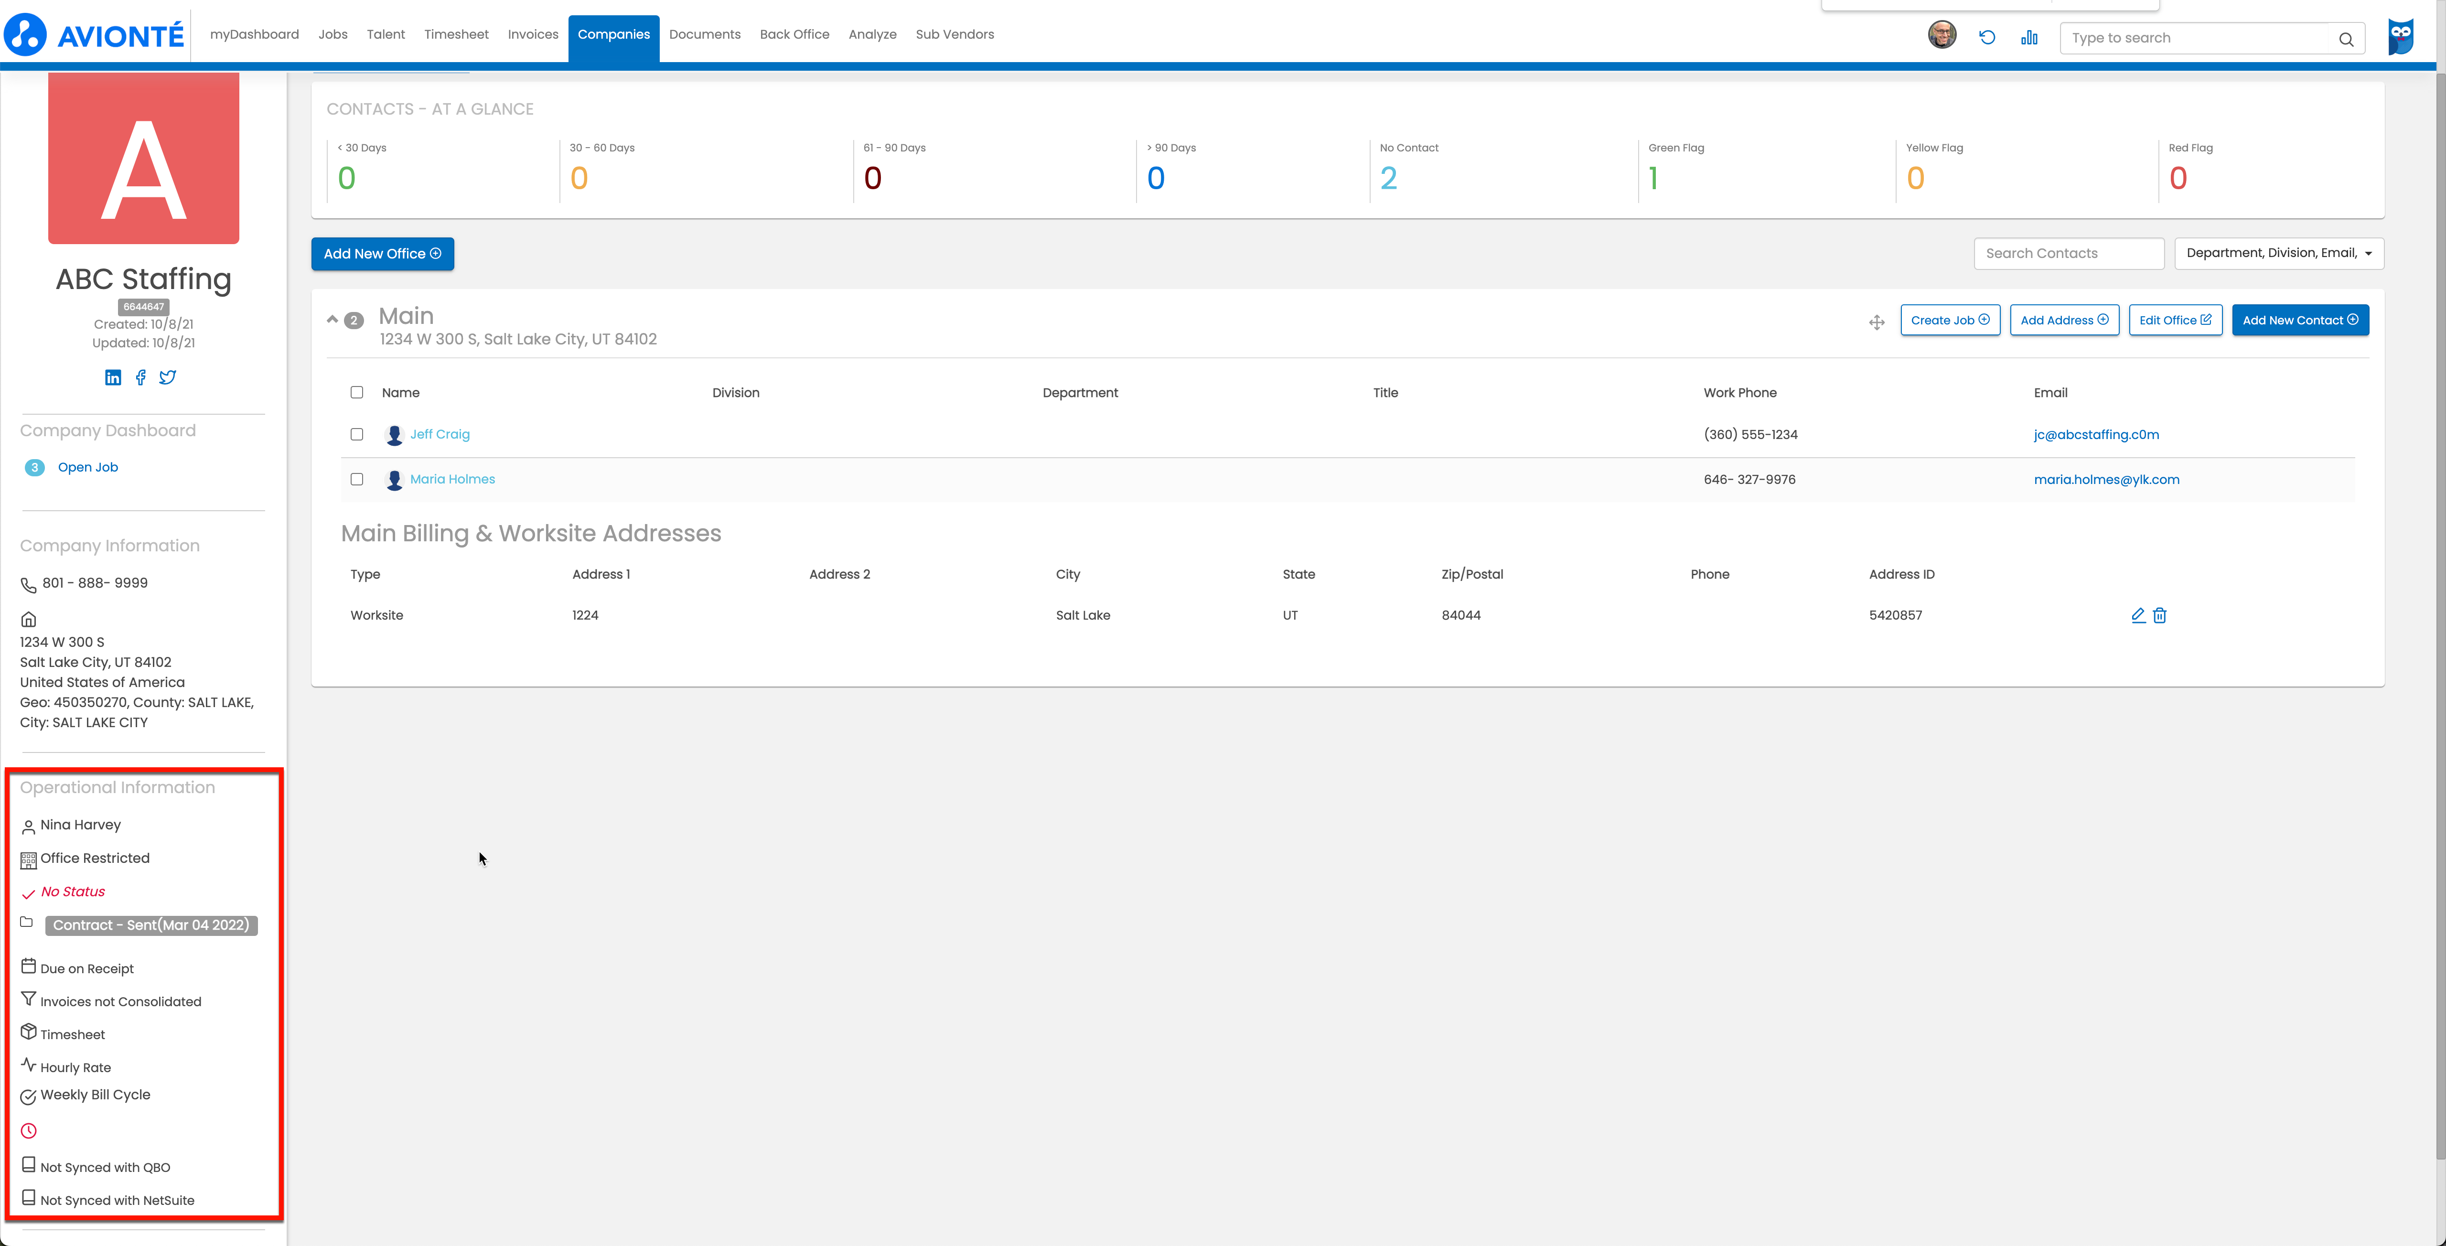Click the Avionté logo
The width and height of the screenshot is (2446, 1246).
[x=94, y=35]
